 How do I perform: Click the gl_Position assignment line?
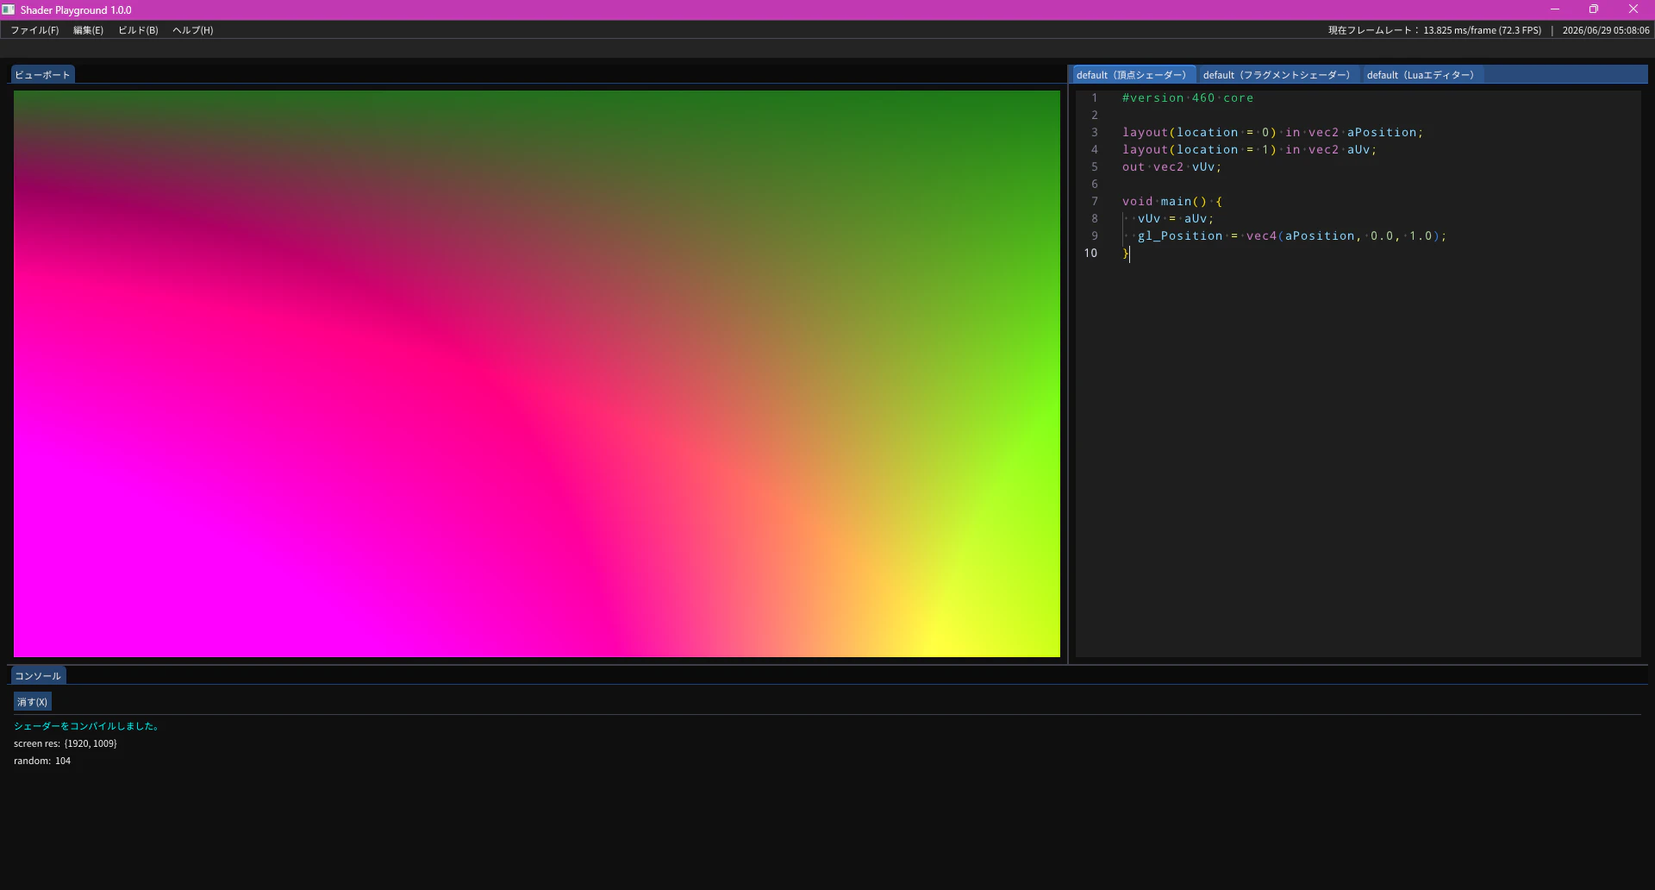tap(1291, 236)
